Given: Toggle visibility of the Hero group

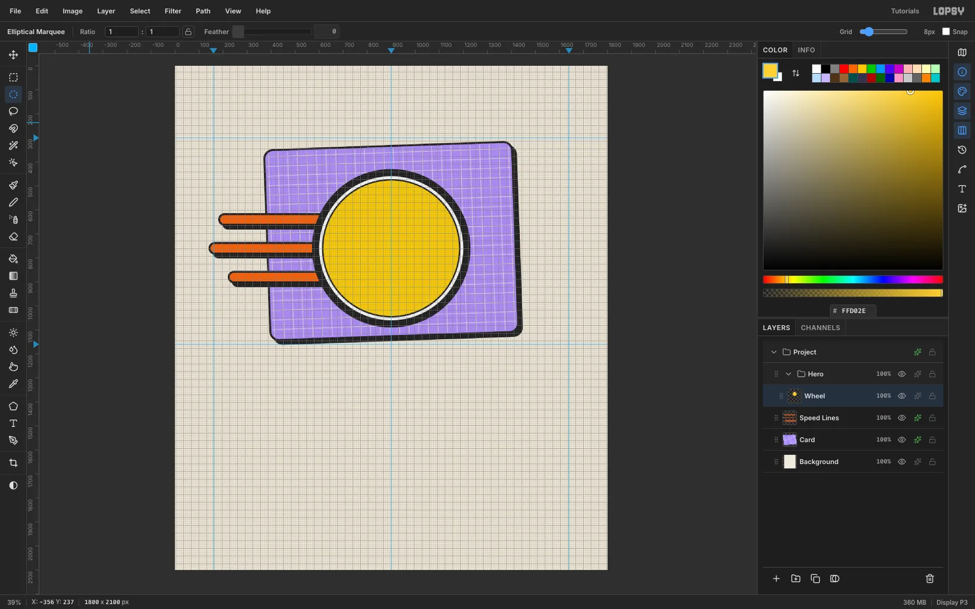Looking at the screenshot, I should click(x=902, y=374).
